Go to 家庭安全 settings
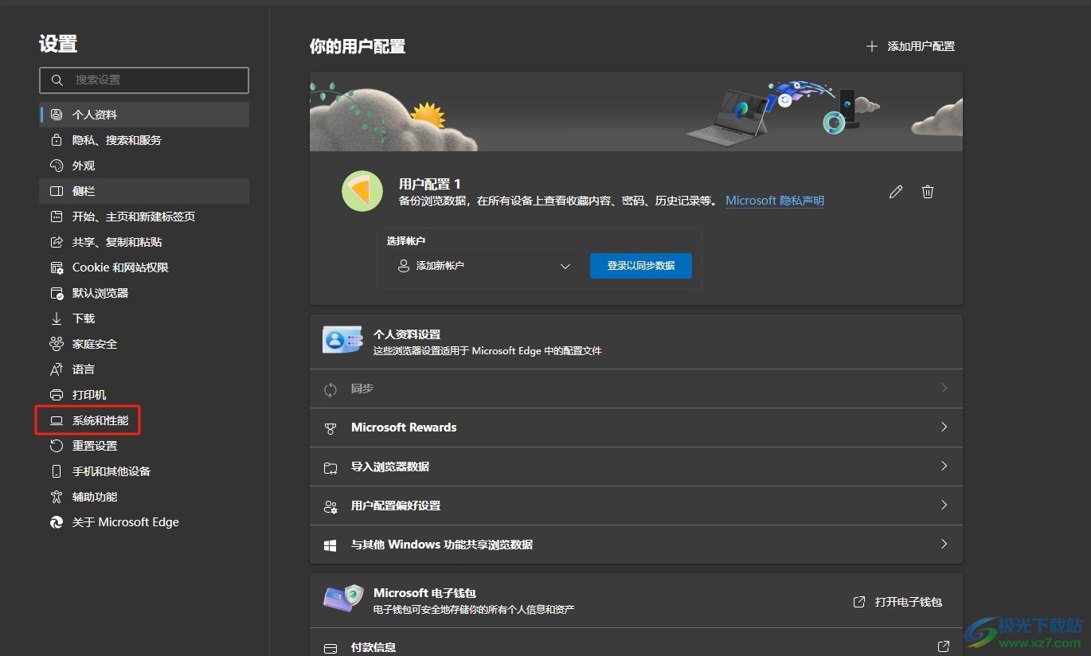Screen dimensions: 1091x656 tap(144, 344)
